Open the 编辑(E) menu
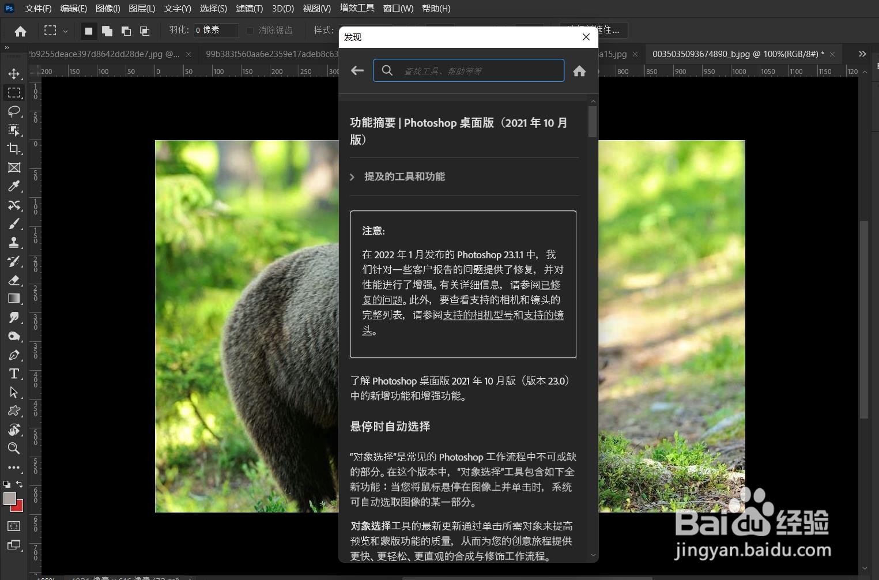 coord(74,8)
